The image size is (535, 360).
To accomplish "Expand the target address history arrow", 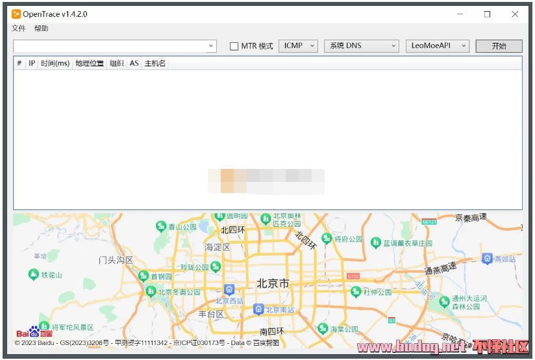I will point(211,46).
